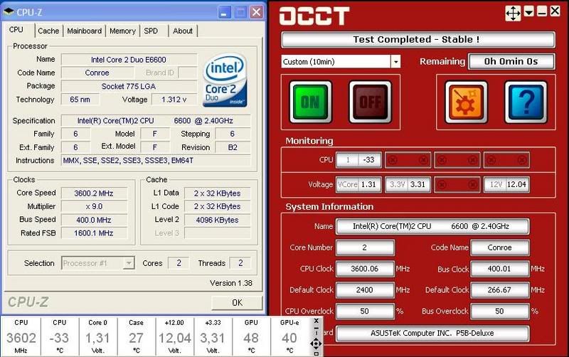The image size is (569, 357).
Task: Click the OK button in CPU-Z
Action: pos(238,302)
